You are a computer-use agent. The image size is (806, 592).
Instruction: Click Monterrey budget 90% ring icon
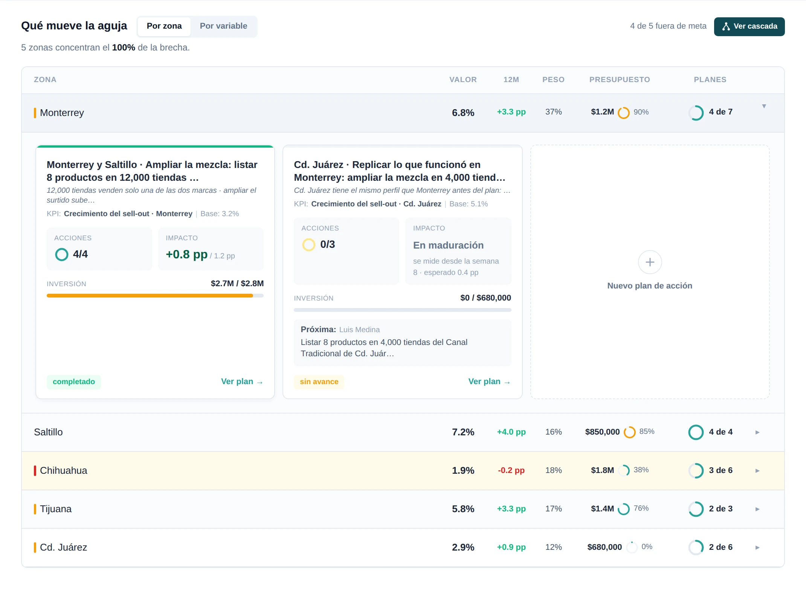pos(624,113)
